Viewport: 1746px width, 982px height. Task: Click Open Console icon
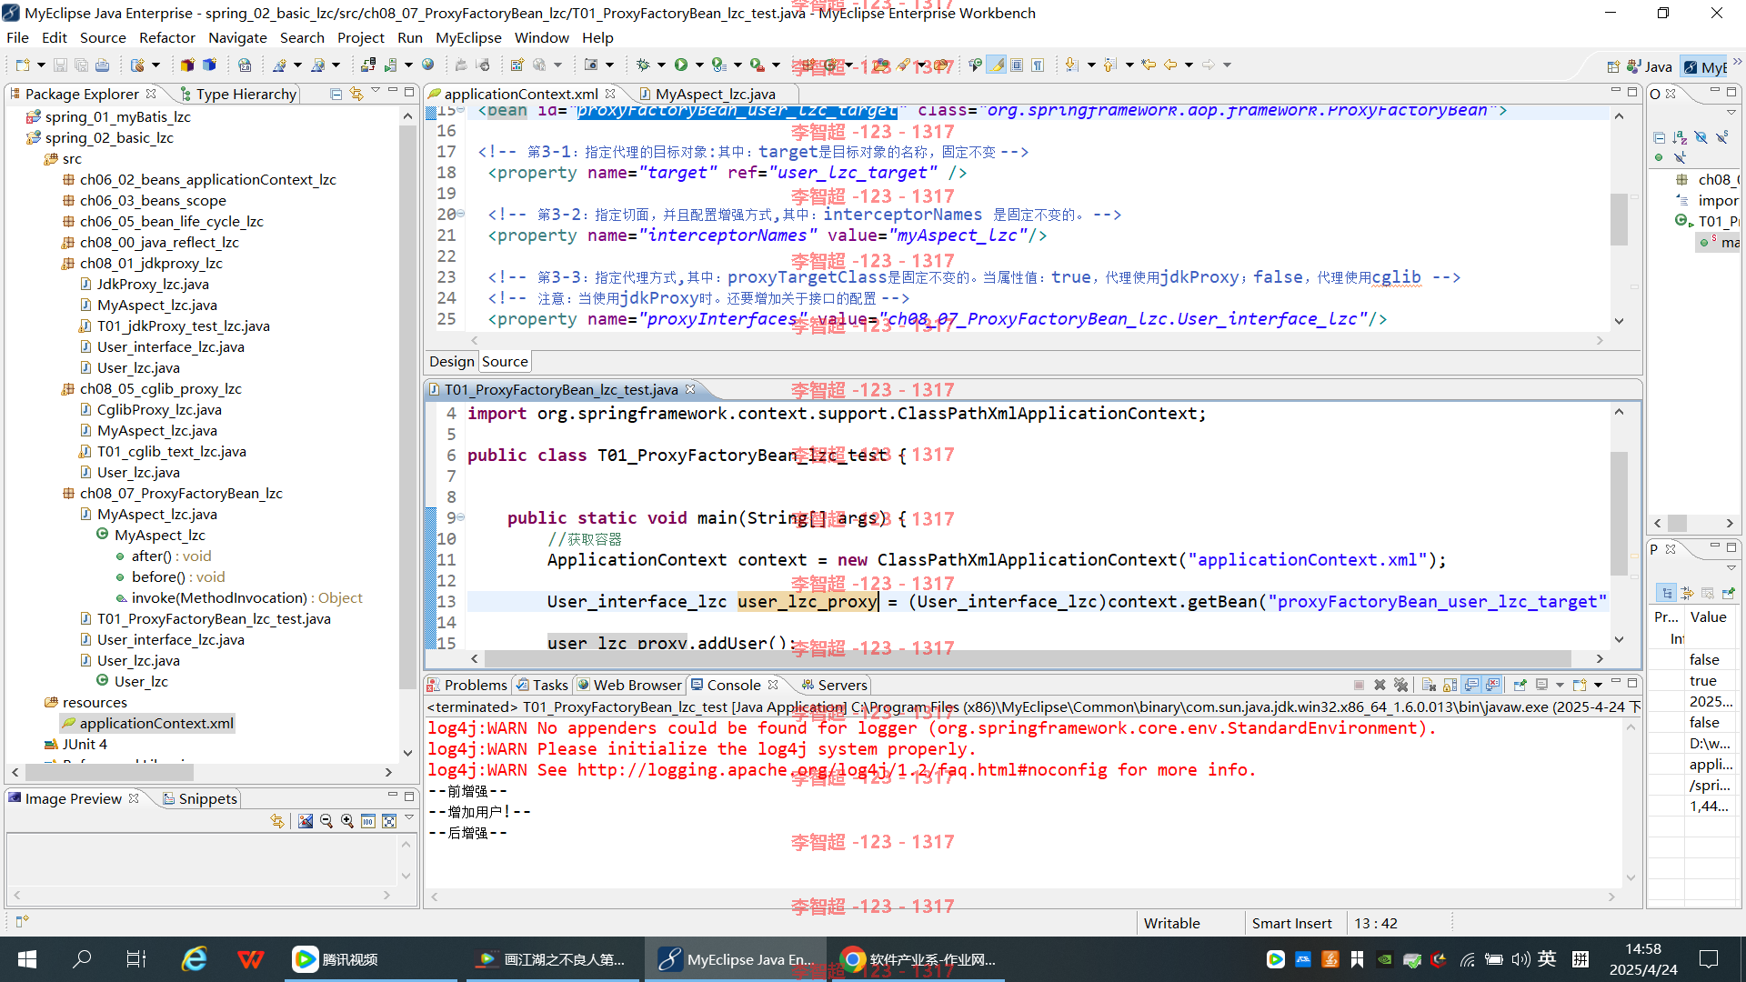[x=1579, y=685]
